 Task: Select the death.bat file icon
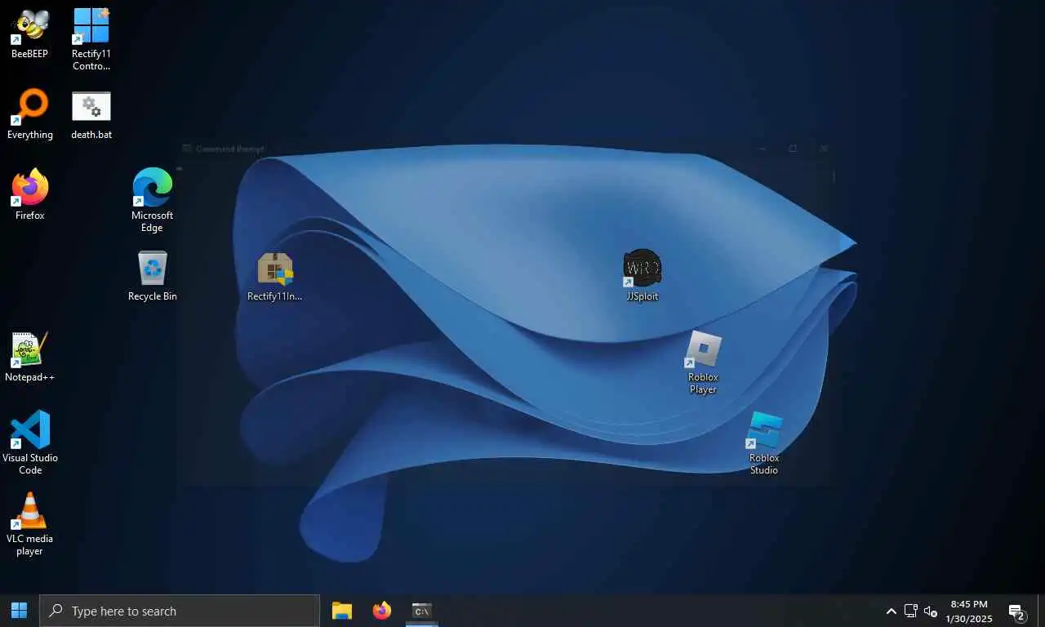pos(91,115)
